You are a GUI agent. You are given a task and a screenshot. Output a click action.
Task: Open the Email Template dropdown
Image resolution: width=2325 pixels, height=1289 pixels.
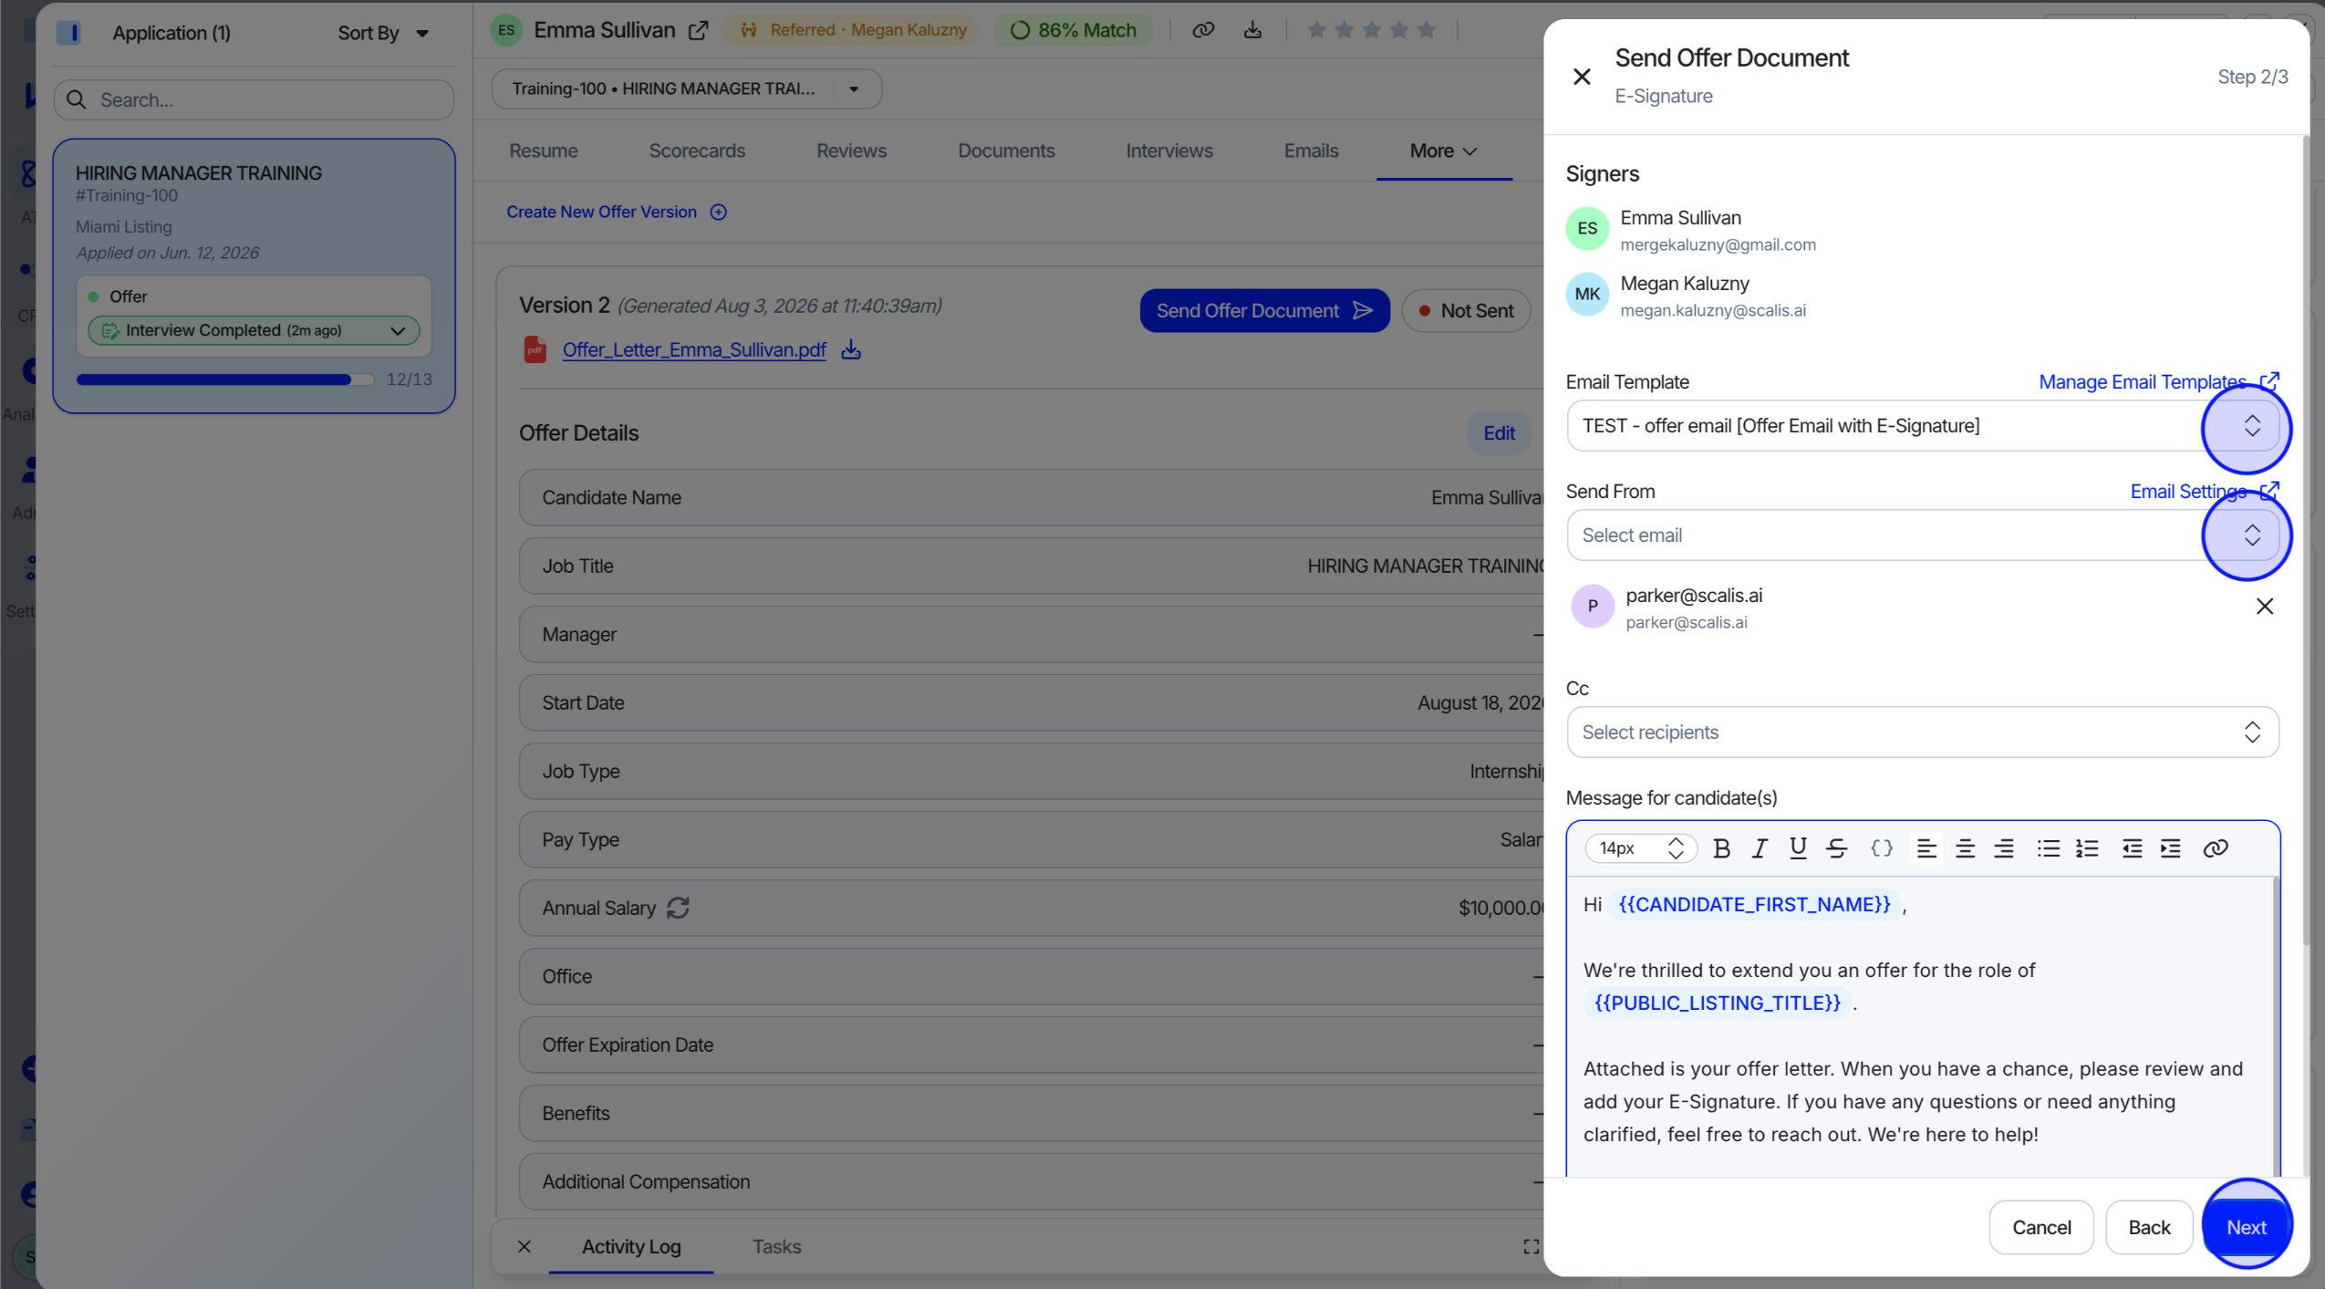click(x=1923, y=426)
